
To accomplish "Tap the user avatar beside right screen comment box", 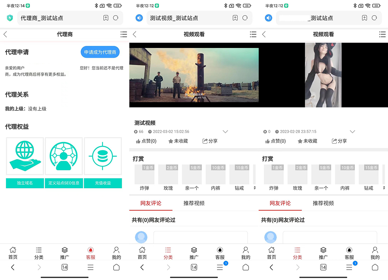I will coord(271,237).
